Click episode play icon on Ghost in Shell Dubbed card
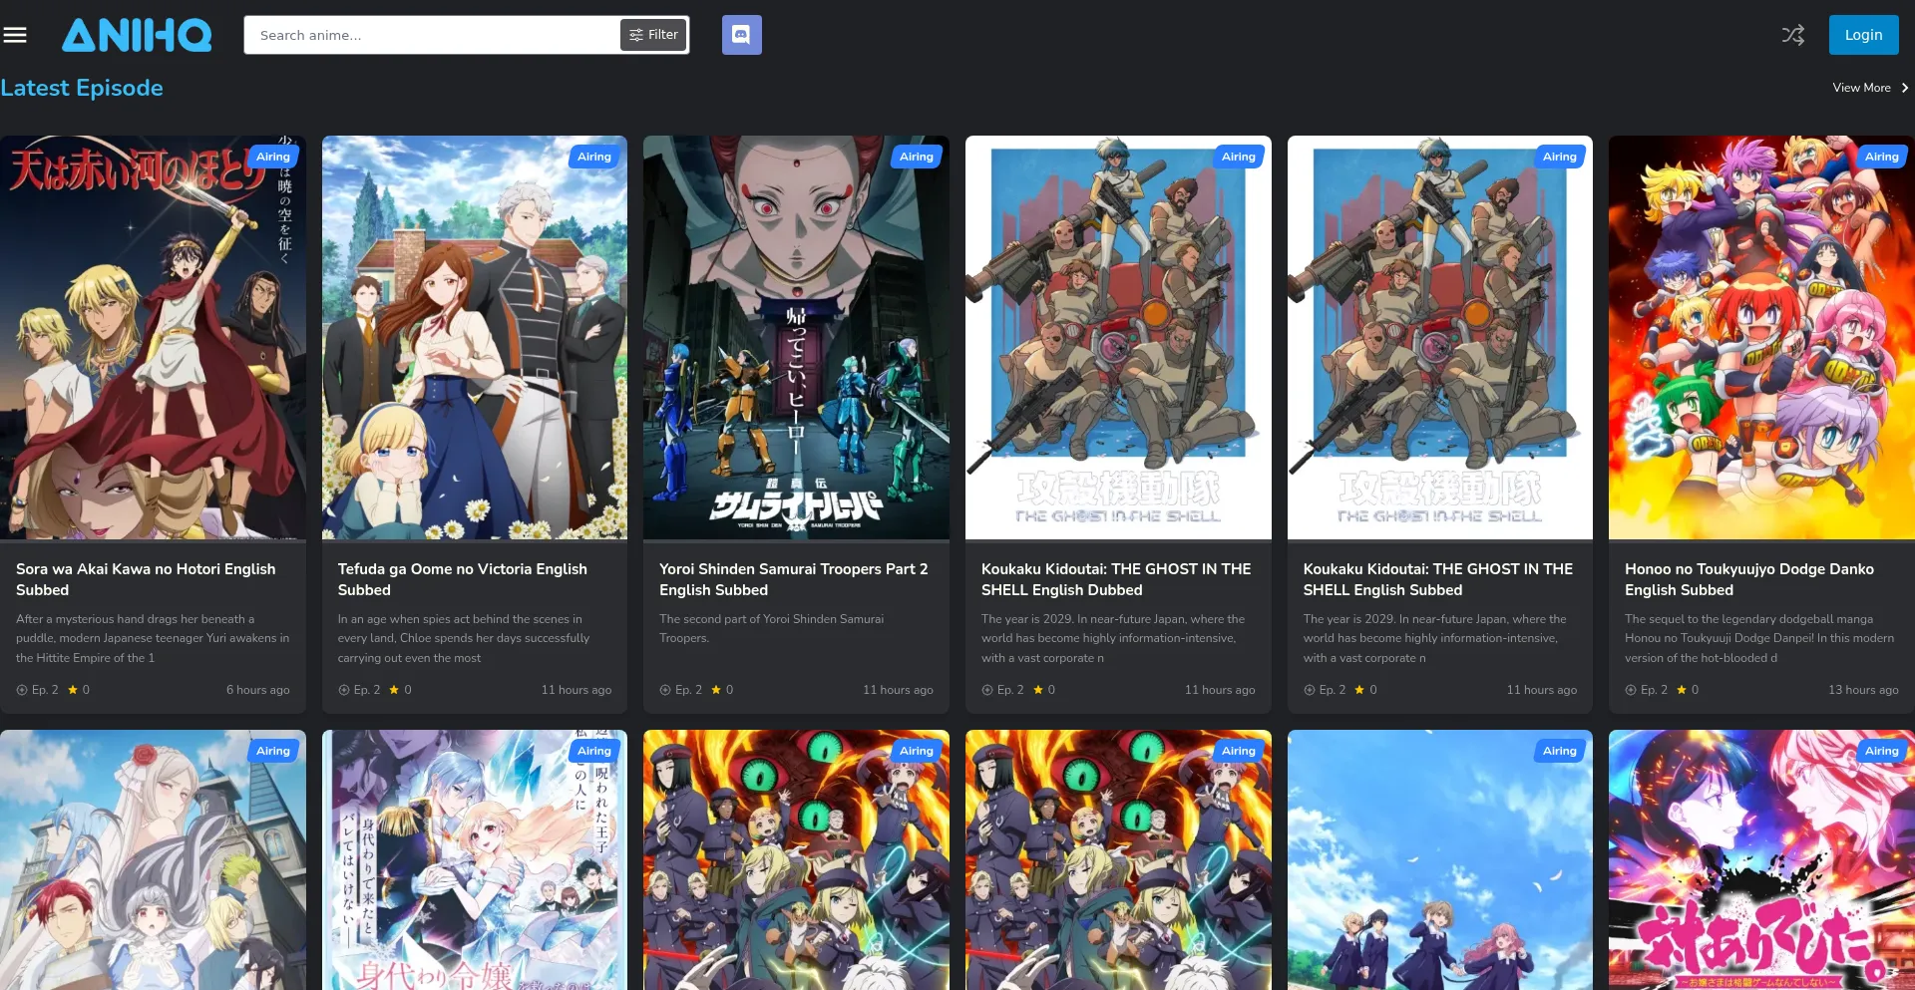 point(987,690)
